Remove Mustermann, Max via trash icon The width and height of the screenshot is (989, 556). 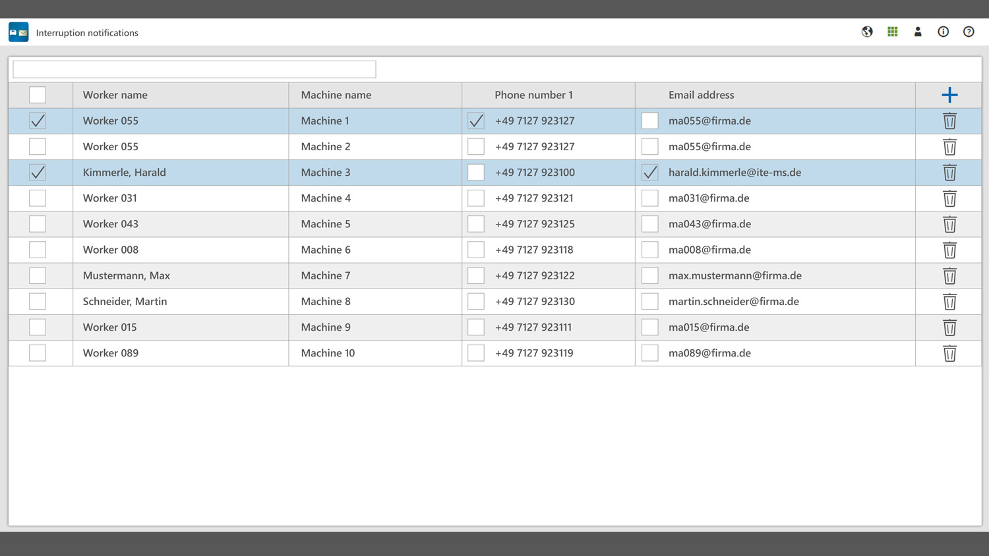point(949,276)
